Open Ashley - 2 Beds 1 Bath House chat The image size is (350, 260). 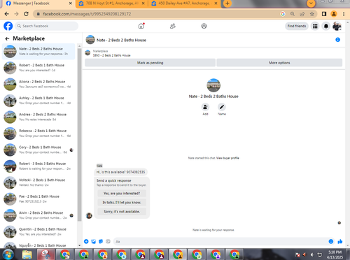point(38,101)
